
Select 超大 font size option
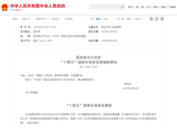coord(107,19)
